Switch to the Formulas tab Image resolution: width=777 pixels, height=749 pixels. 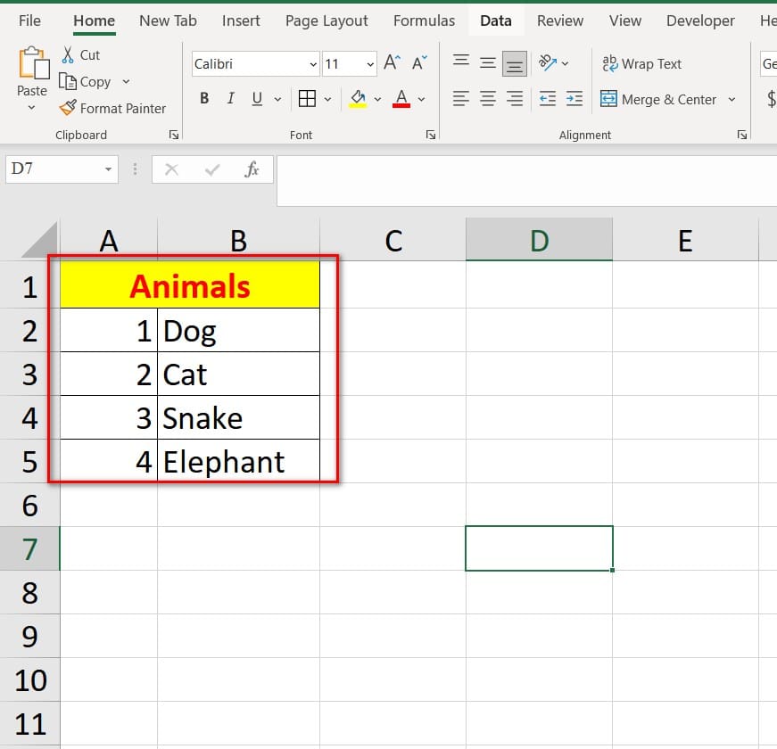tap(424, 21)
